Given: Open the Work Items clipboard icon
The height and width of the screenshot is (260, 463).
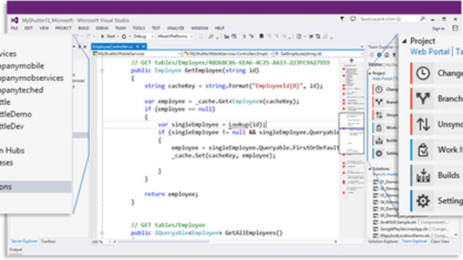Looking at the screenshot, I should (x=423, y=150).
